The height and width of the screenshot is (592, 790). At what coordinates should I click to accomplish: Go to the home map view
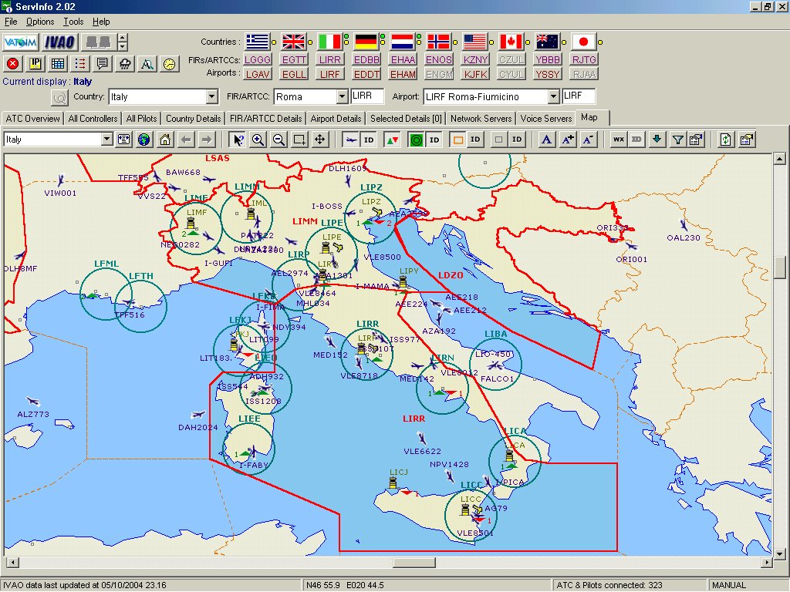tap(165, 140)
